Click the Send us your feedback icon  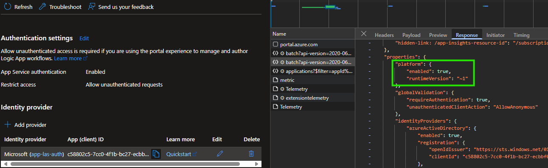tap(91, 7)
